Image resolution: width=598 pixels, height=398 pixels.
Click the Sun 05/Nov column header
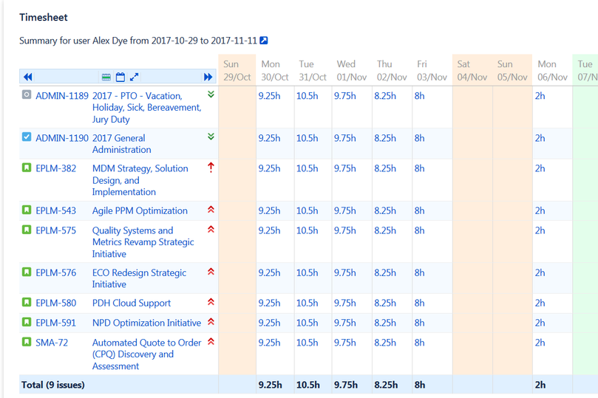pos(512,70)
